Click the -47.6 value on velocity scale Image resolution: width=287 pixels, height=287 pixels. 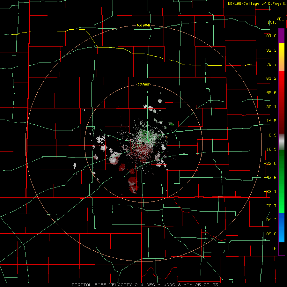[270, 178]
